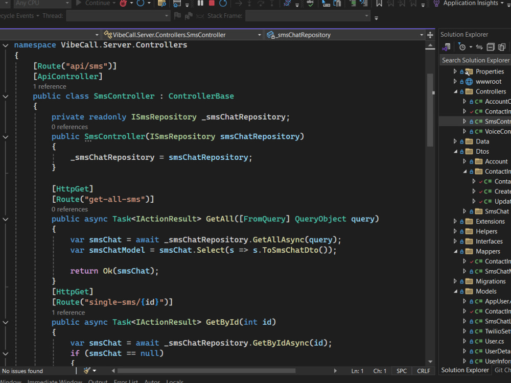511x383 pixels.
Task: Click the field icon beside _smsChatRepository dropdown
Action: [270, 35]
